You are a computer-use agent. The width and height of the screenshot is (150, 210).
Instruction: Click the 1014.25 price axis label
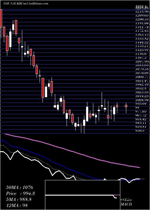pos(142,96)
